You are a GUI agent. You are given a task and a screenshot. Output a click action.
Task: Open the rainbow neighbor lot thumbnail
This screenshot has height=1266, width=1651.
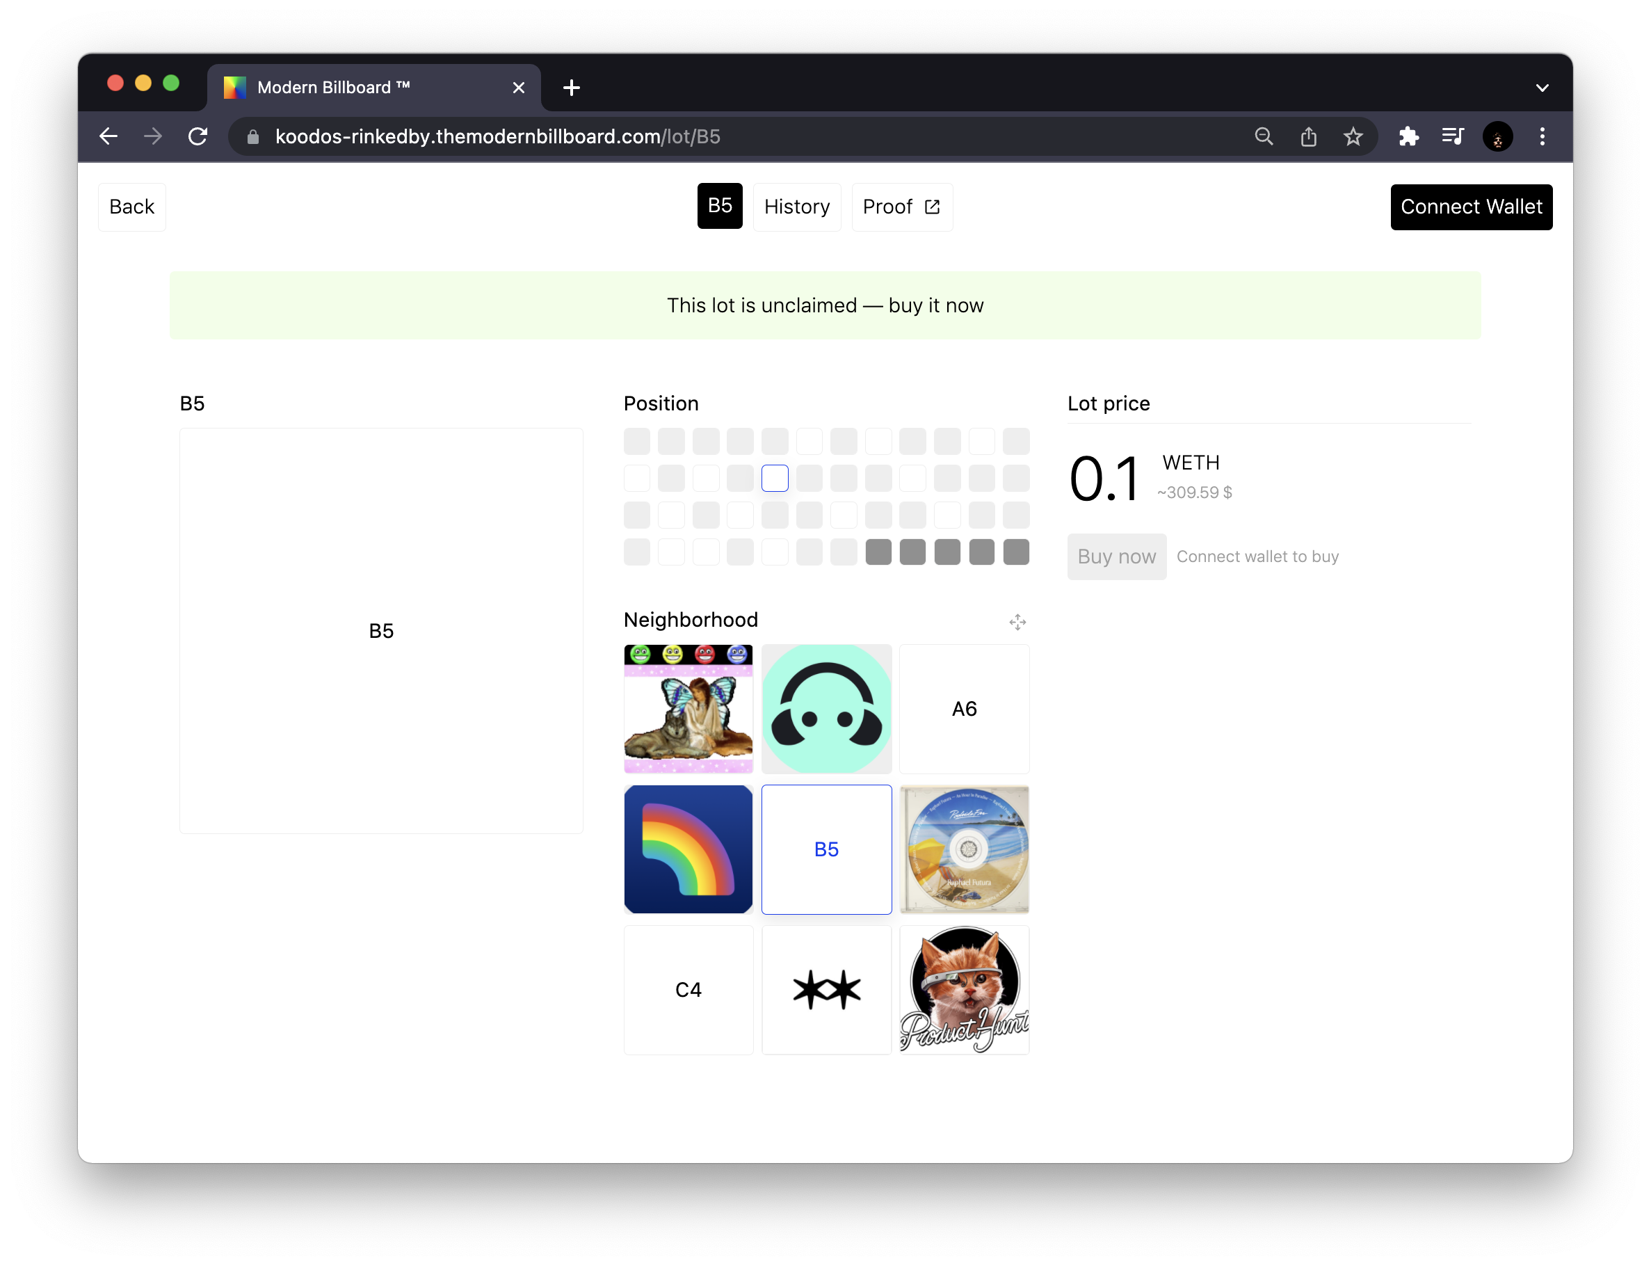[x=688, y=849]
